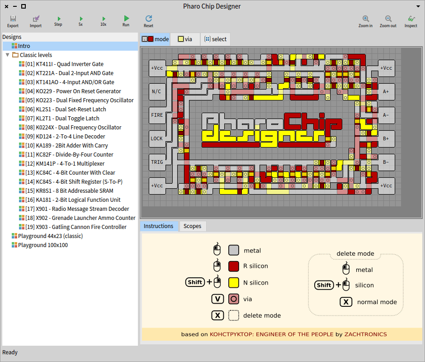The image size is (425, 362).
Task: Click the A- pin pad on chip
Action: (386, 115)
